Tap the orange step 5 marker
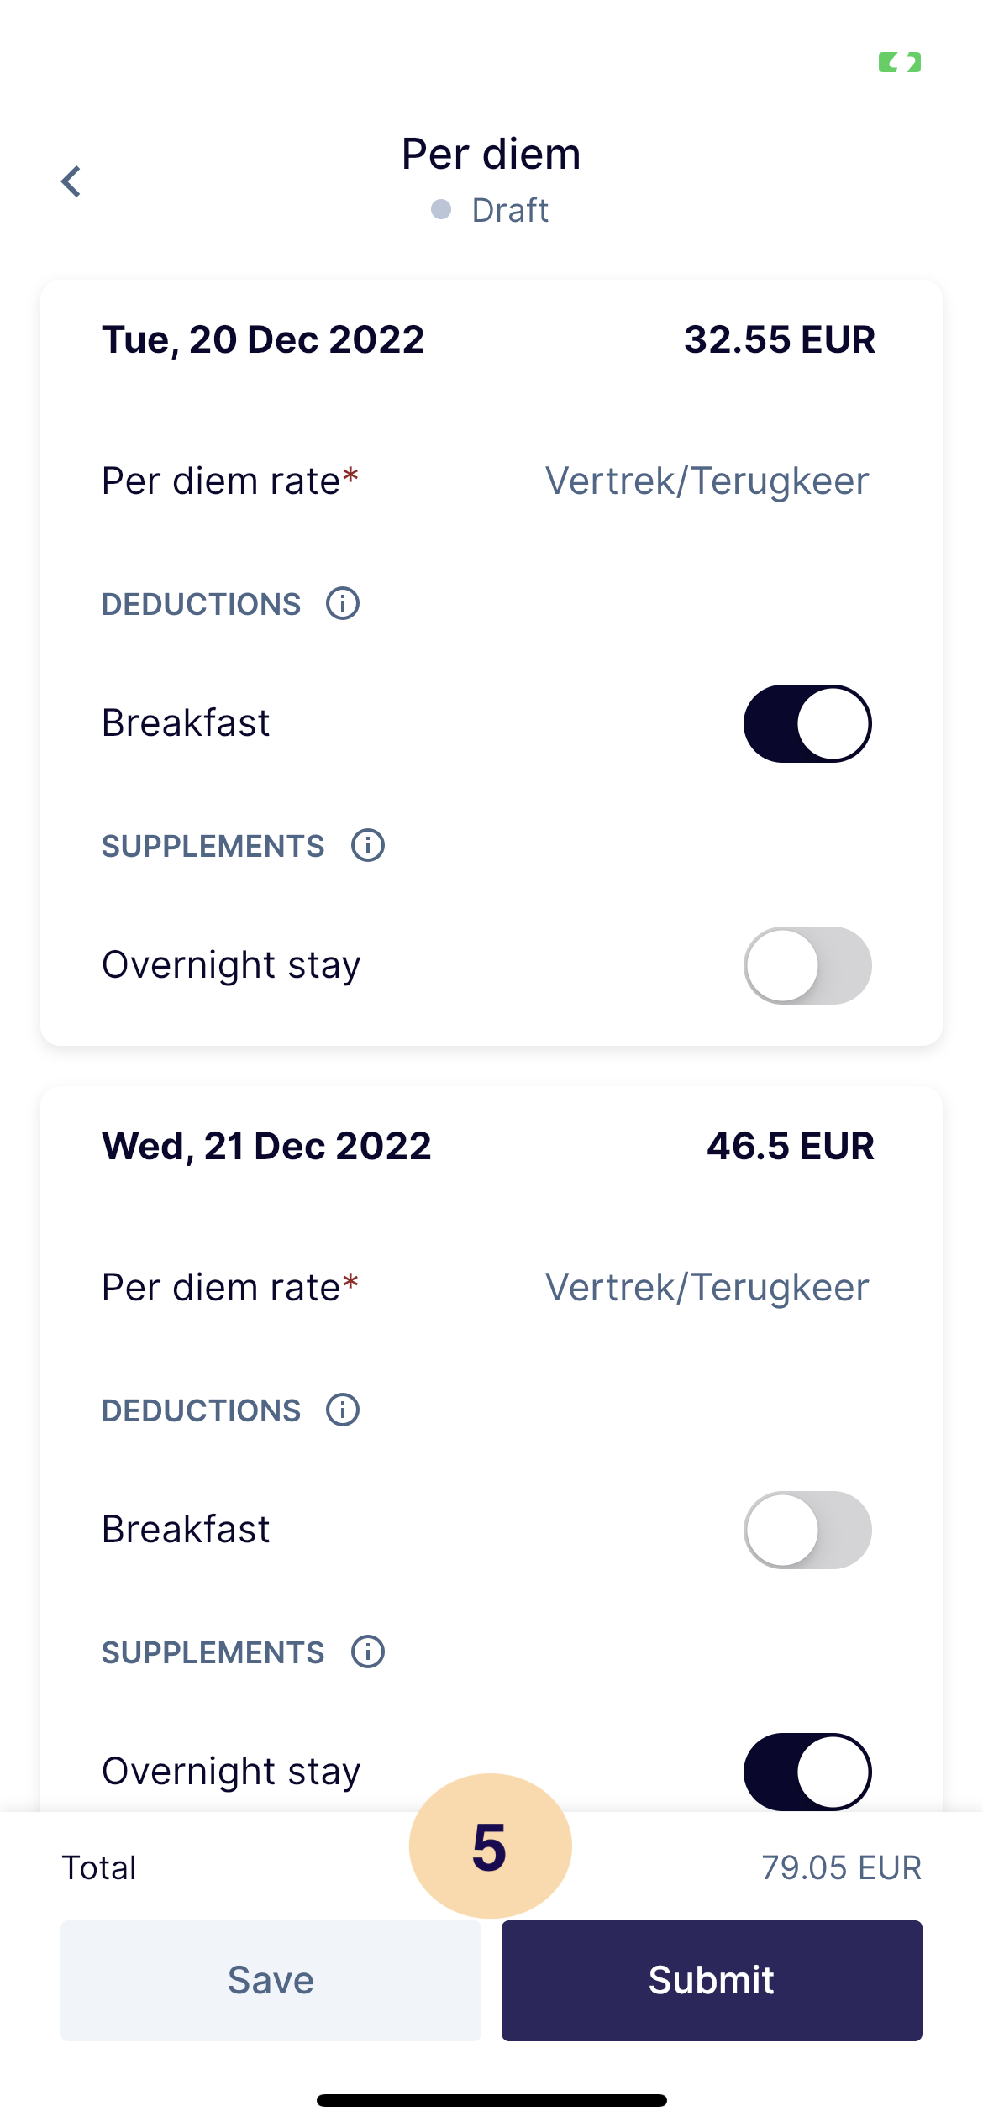Viewport: 983px width, 2127px height. click(x=490, y=1846)
